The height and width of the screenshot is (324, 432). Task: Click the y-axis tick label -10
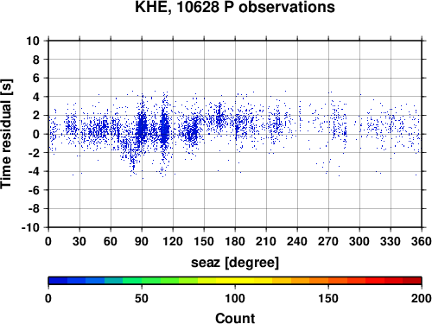pyautogui.click(x=30, y=227)
